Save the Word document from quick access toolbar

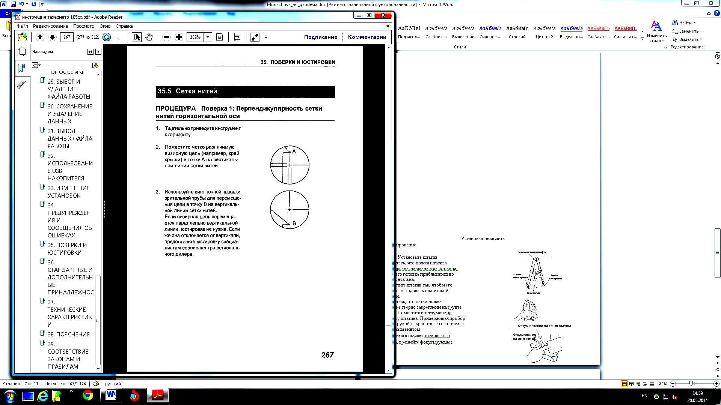pyautogui.click(x=14, y=4)
